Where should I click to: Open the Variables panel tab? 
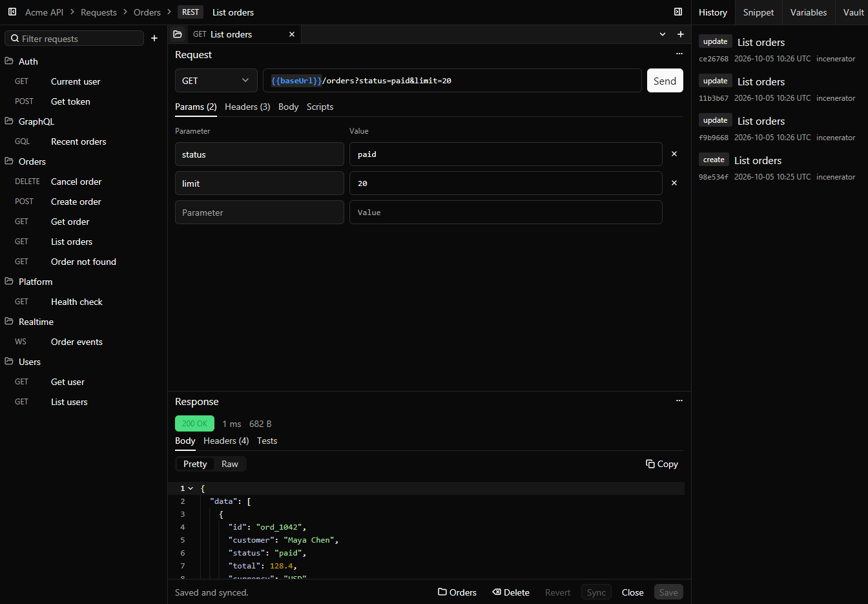[x=809, y=12]
